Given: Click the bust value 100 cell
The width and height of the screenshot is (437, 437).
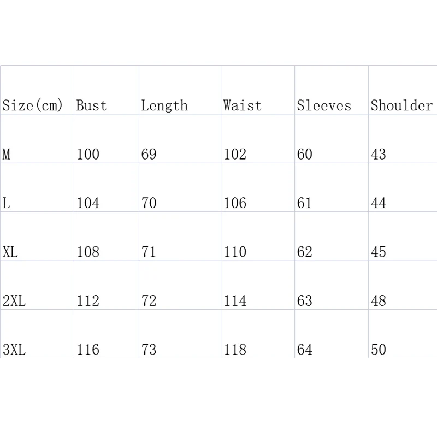Looking at the screenshot, I should coord(107,139).
